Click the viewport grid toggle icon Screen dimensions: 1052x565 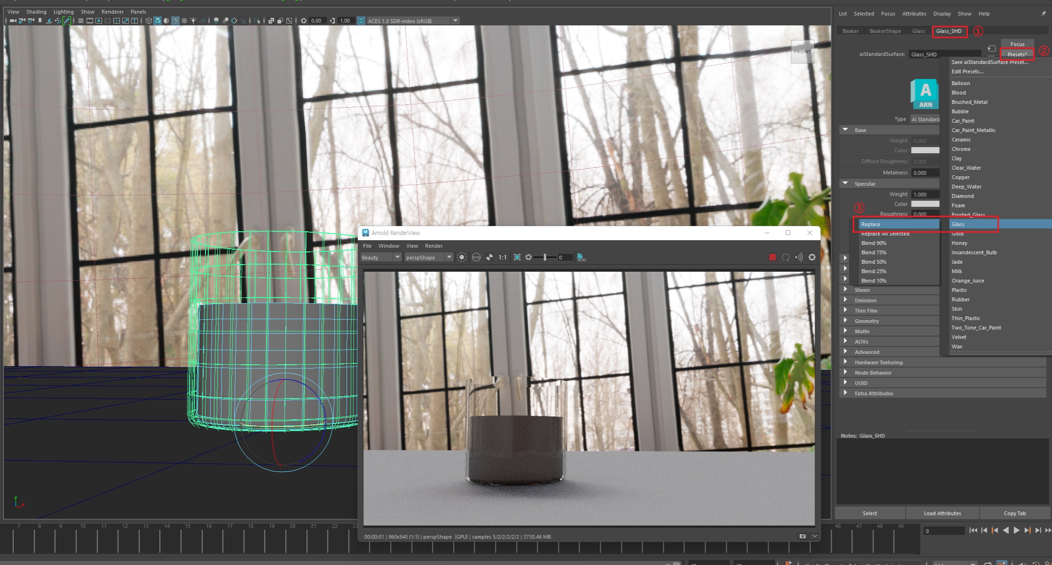(81, 21)
